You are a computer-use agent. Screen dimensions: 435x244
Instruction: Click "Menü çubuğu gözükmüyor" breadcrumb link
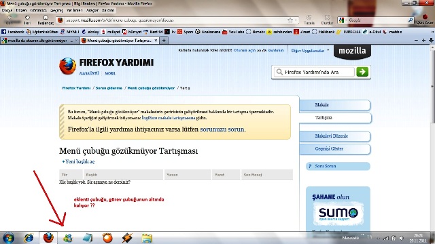click(x=151, y=88)
